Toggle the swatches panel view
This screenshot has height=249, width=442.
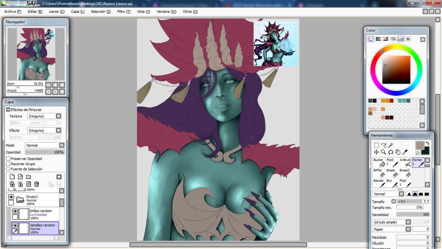tap(401, 39)
